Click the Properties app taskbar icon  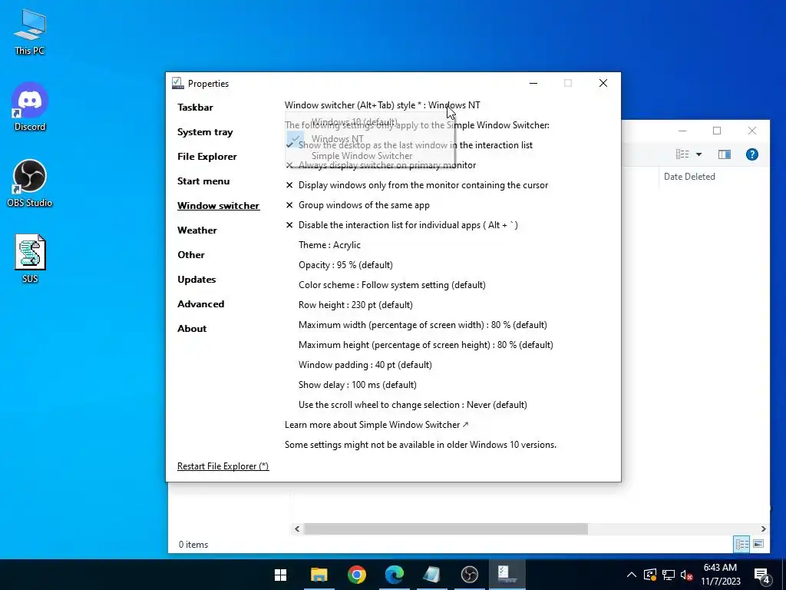(x=507, y=575)
